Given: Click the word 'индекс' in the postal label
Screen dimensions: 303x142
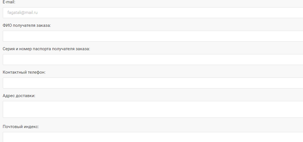Looking at the screenshot, I should [x=31, y=127].
